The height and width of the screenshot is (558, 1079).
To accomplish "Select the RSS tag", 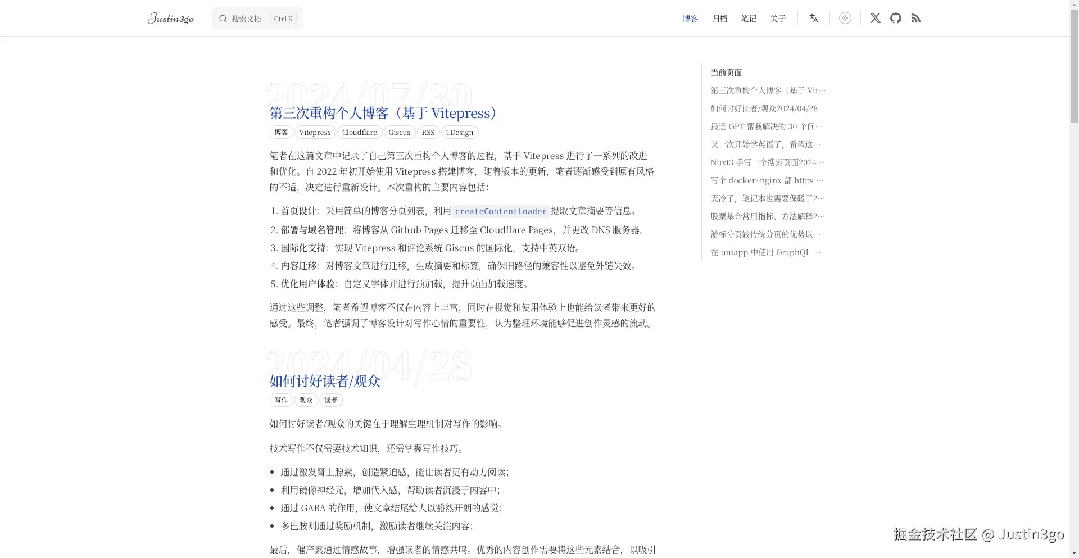I will click(x=428, y=133).
